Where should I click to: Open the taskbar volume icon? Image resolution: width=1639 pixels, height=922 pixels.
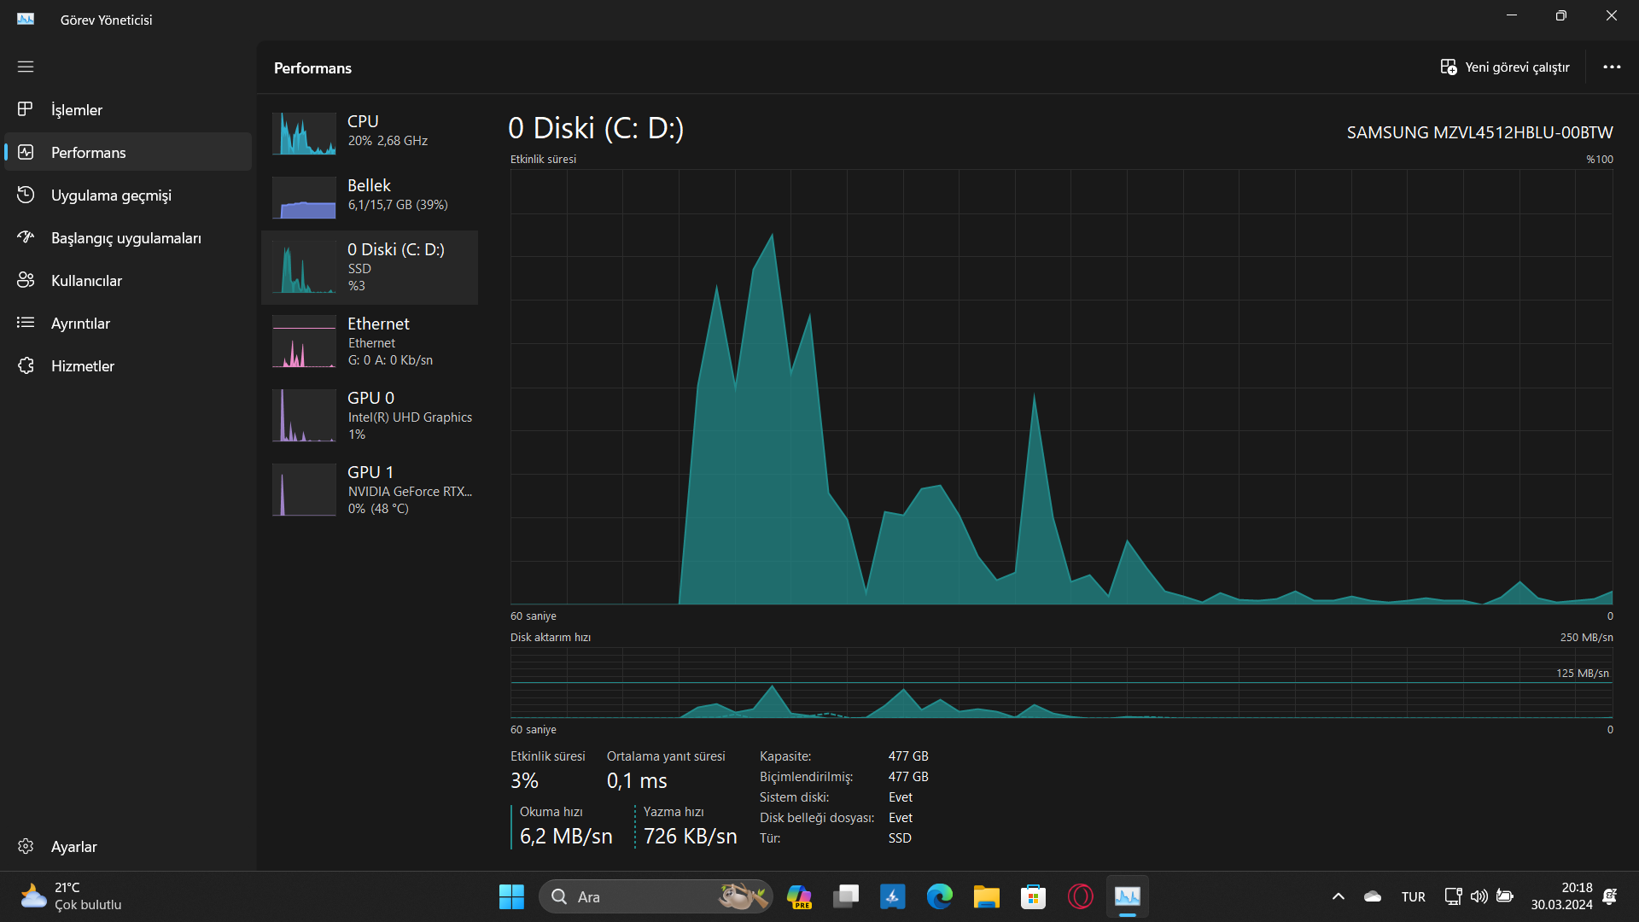[1479, 896]
